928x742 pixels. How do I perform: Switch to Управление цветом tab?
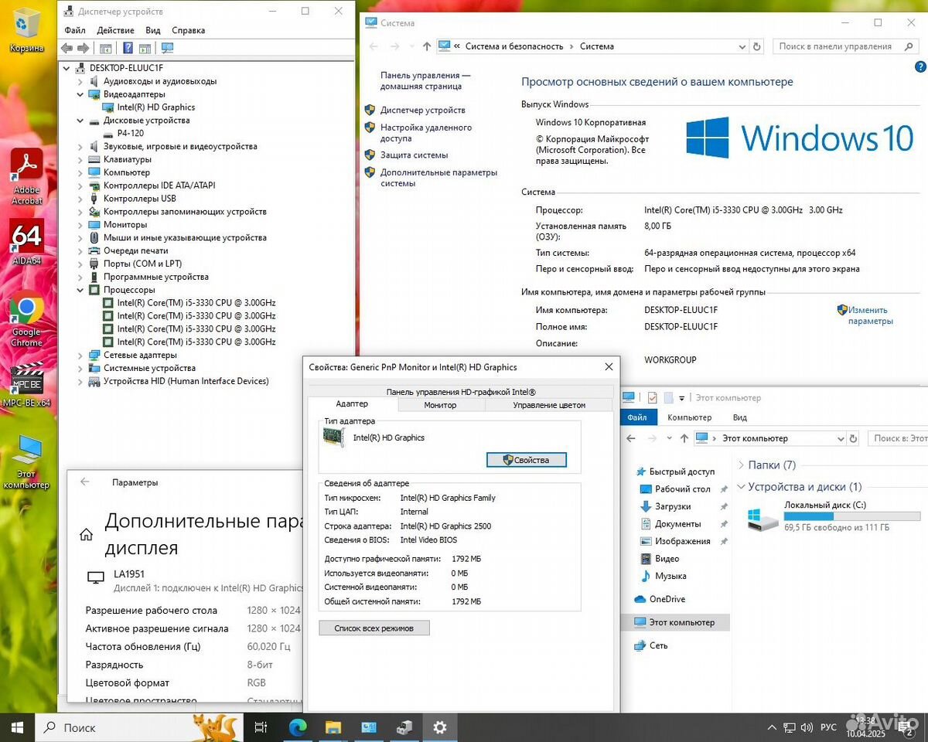[x=549, y=405]
